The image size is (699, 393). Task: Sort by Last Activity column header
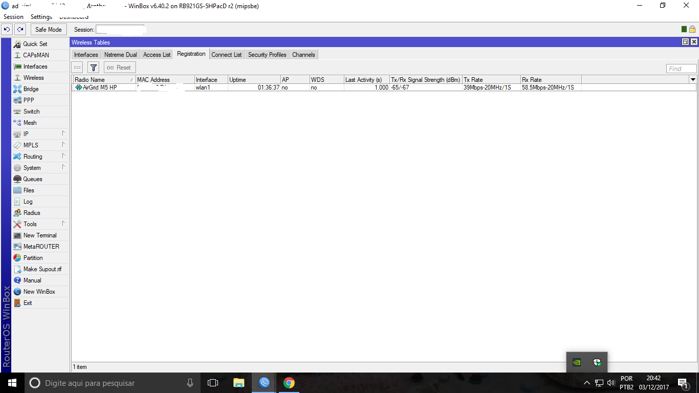click(367, 80)
